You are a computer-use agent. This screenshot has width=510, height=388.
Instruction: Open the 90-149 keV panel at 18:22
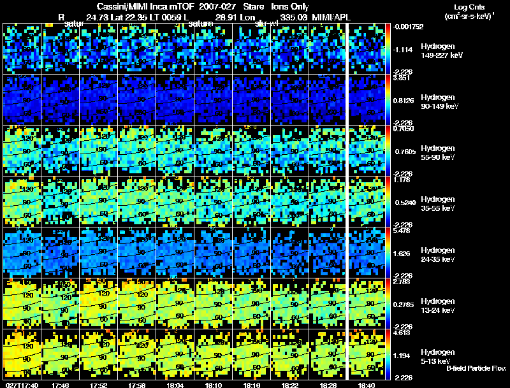(290, 100)
